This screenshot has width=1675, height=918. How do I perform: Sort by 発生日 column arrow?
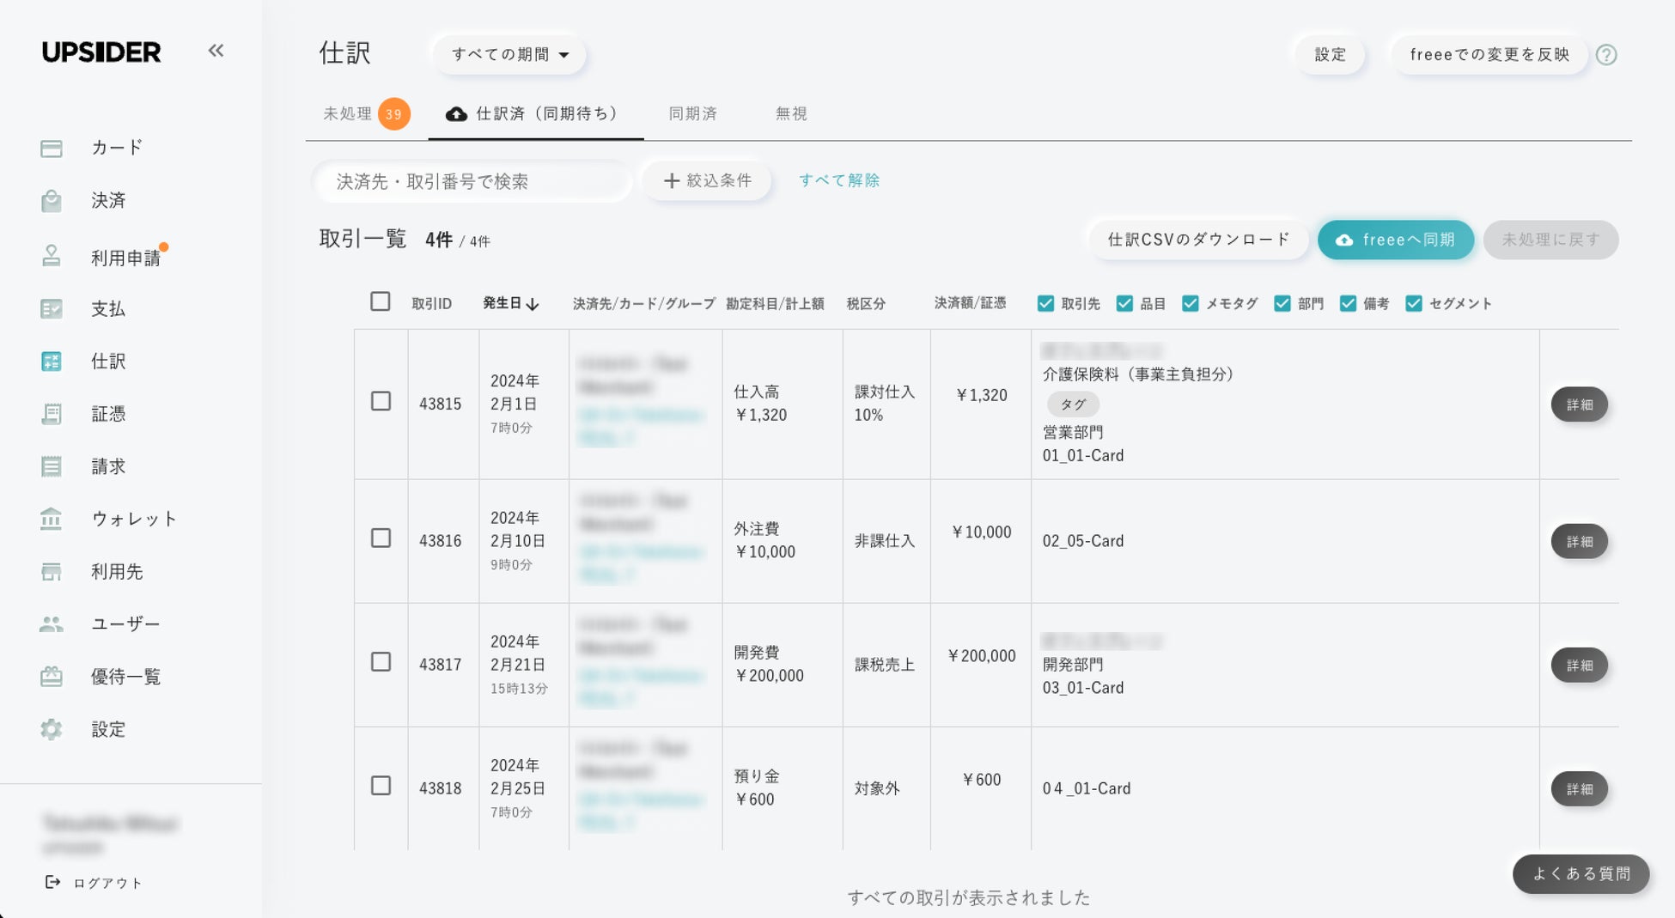pyautogui.click(x=533, y=304)
